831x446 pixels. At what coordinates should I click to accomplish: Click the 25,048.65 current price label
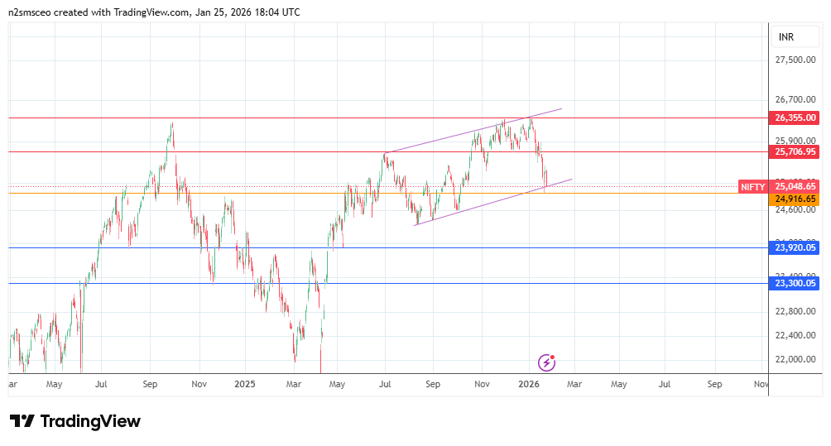point(795,187)
